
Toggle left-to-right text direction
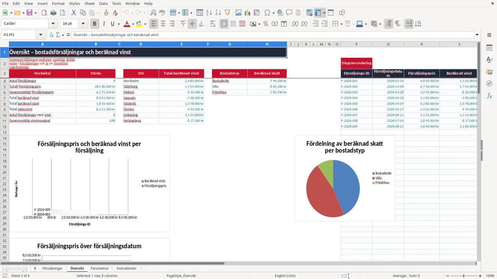pos(388,24)
